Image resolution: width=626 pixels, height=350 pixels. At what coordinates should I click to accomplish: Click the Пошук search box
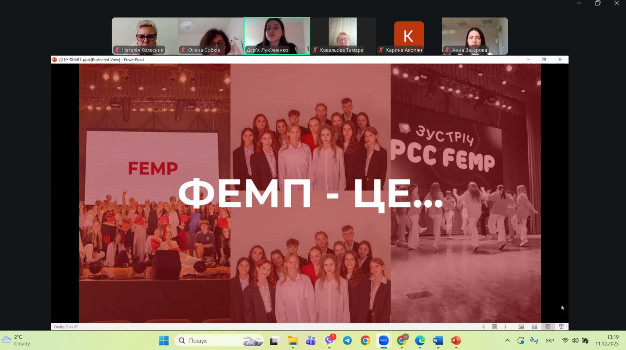click(219, 341)
